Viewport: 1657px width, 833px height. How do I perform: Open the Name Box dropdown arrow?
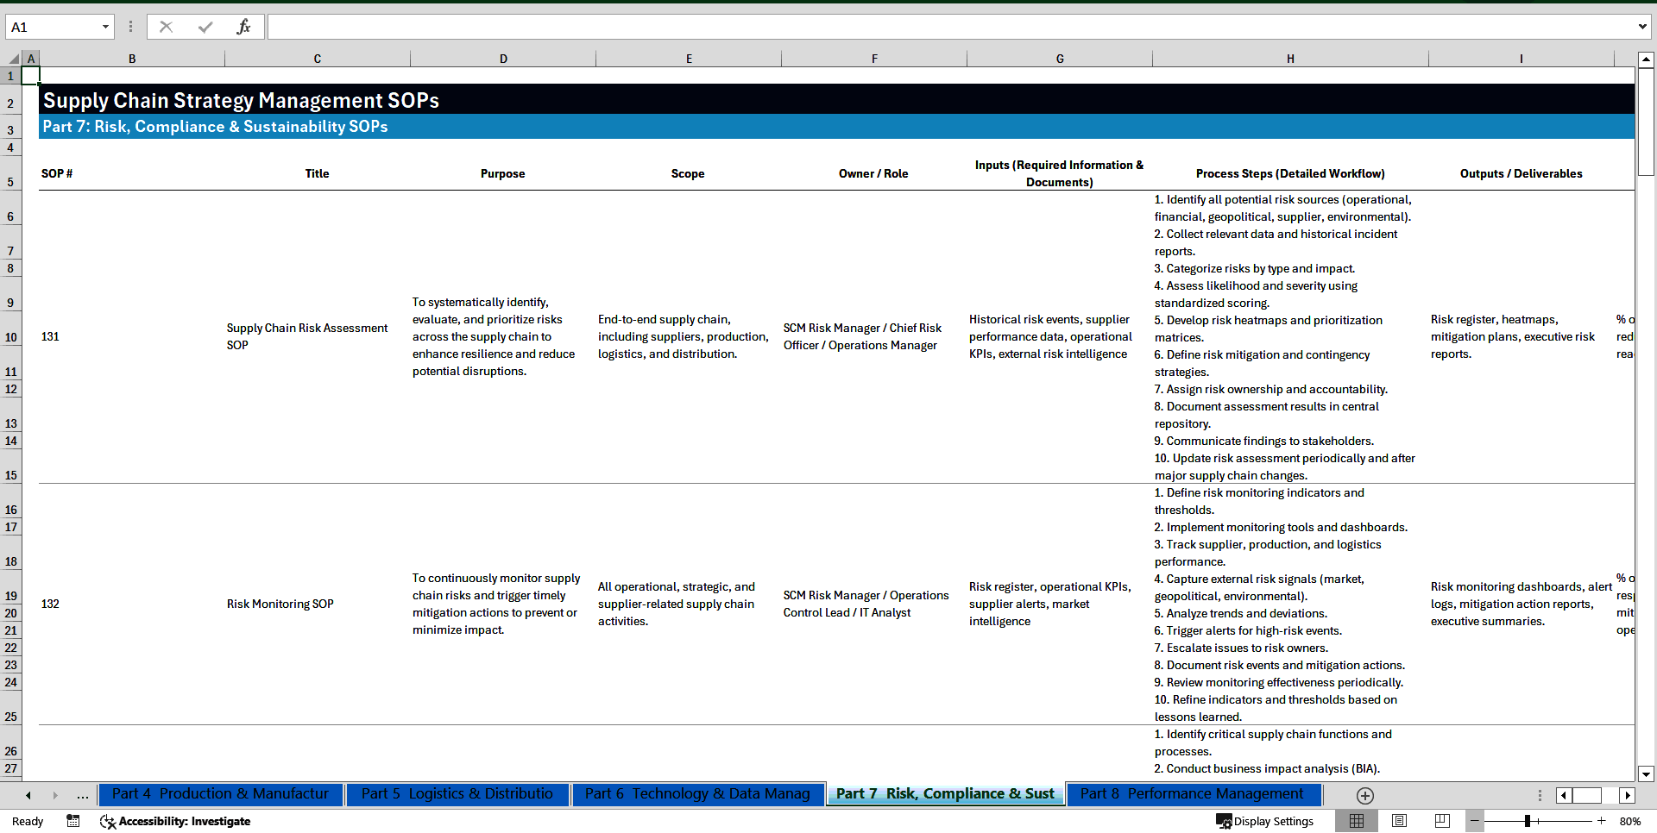click(x=105, y=26)
